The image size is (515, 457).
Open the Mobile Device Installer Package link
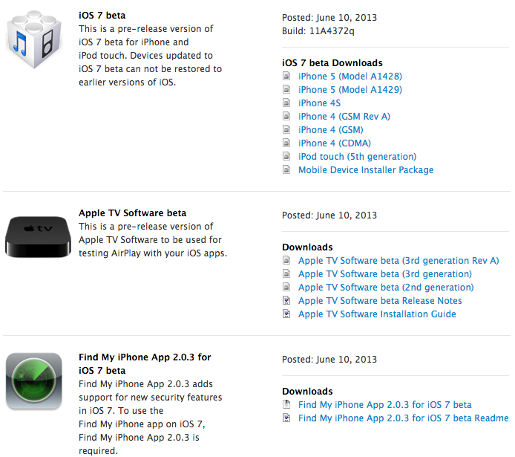pyautogui.click(x=366, y=170)
